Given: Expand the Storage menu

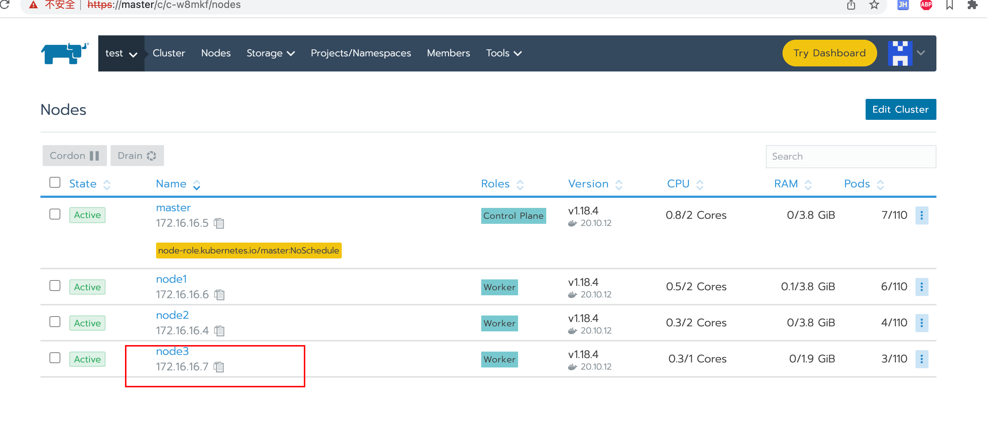Looking at the screenshot, I should point(271,53).
